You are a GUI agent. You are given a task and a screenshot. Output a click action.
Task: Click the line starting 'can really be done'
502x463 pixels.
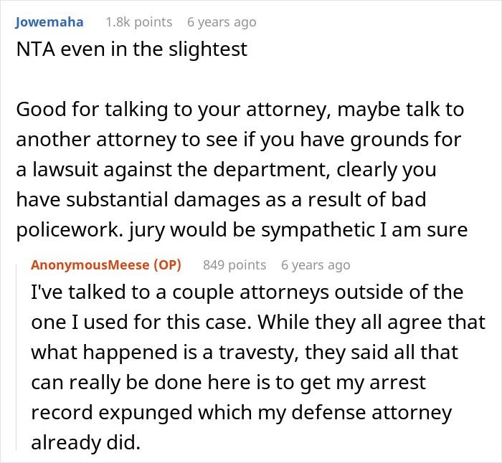coord(228,383)
